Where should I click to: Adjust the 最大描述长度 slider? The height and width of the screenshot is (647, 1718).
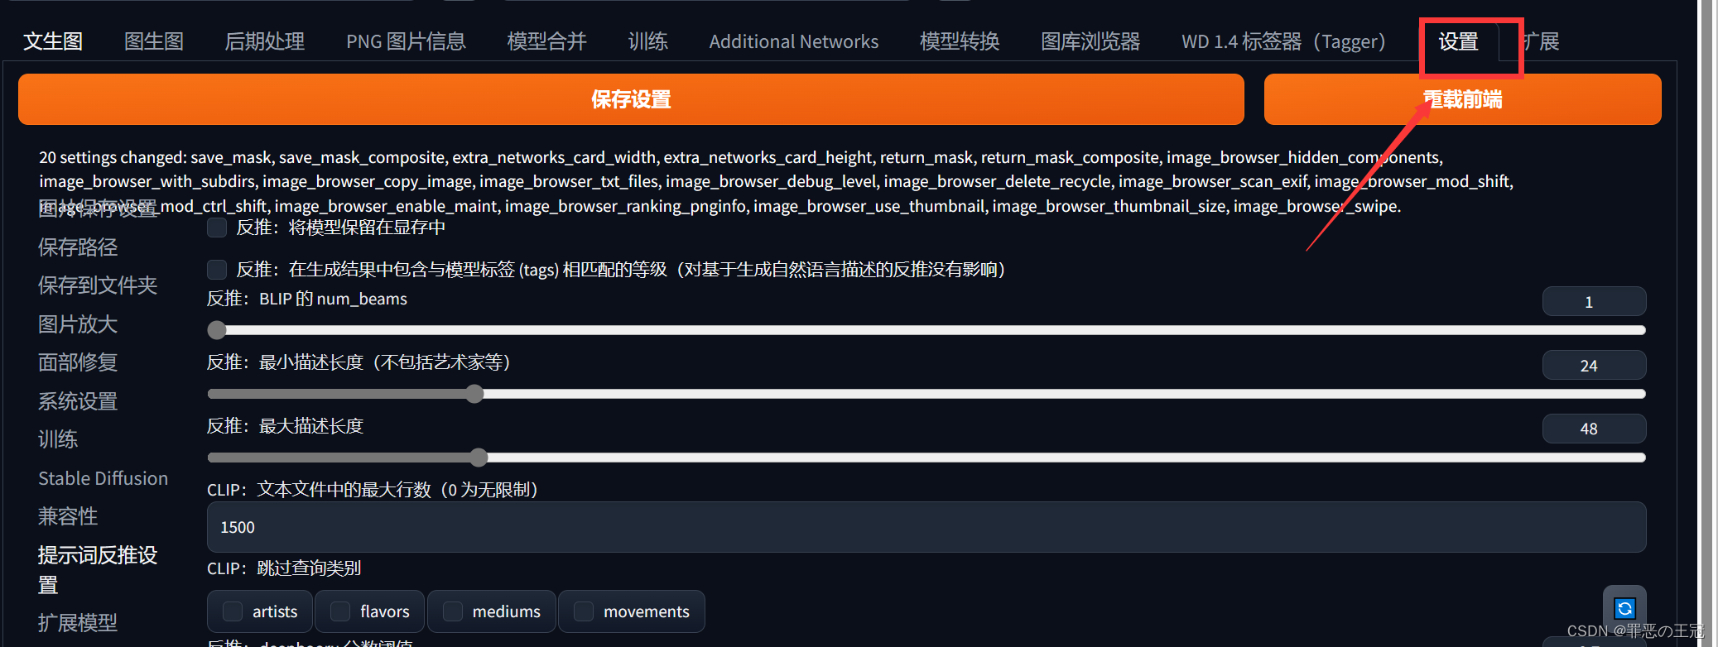[x=926, y=458]
